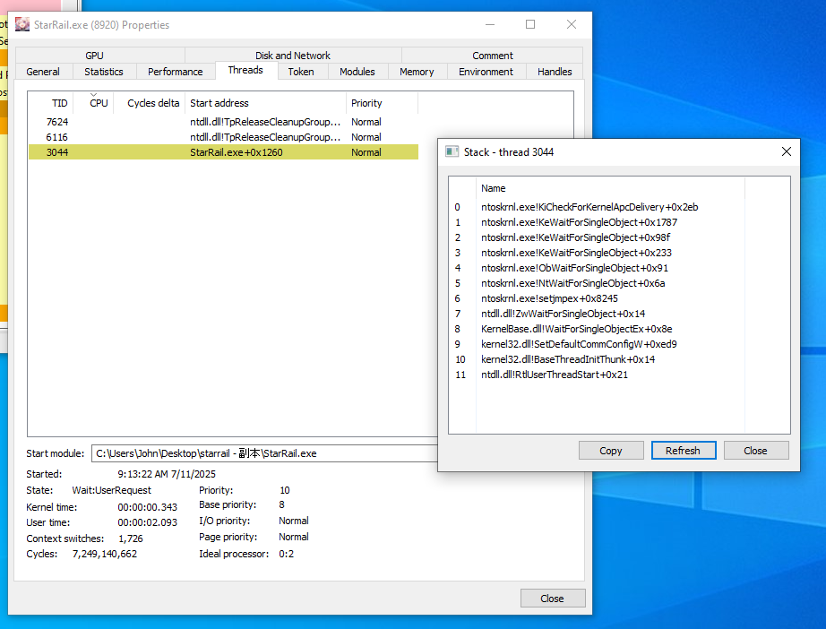Switch to the Modules tab
826x629 pixels.
click(x=357, y=72)
